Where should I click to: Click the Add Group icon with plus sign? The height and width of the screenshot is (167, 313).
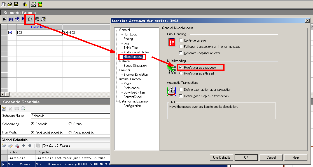click(x=17, y=19)
